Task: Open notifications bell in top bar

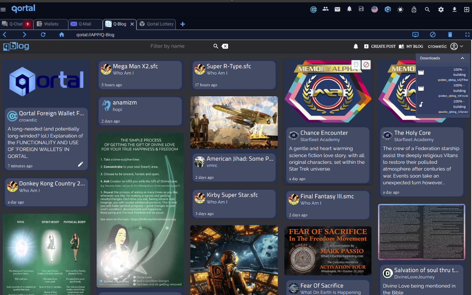Action: [x=349, y=9]
